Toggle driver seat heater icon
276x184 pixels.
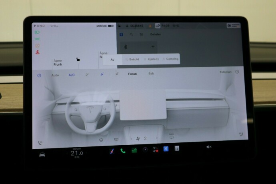[x=40, y=143]
